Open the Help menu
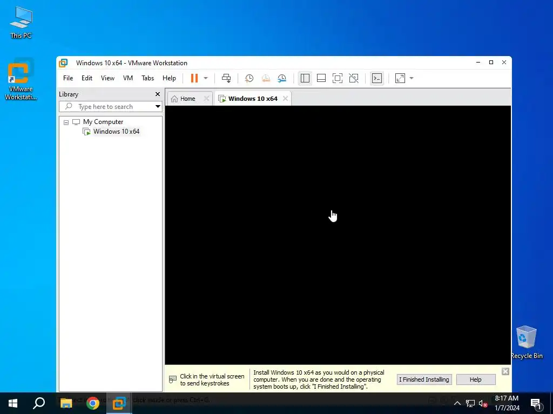This screenshot has width=553, height=414. (x=169, y=78)
